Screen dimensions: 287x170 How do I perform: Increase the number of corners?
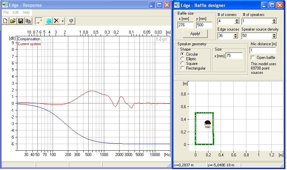coord(237,20)
